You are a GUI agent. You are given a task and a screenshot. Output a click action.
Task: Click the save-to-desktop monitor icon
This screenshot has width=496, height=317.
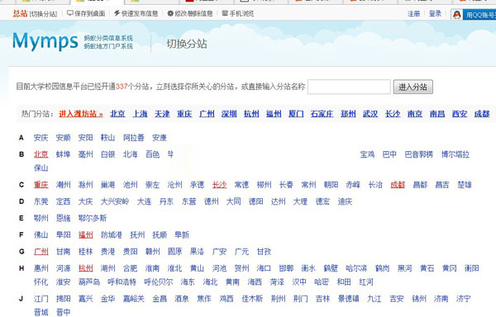(x=70, y=13)
